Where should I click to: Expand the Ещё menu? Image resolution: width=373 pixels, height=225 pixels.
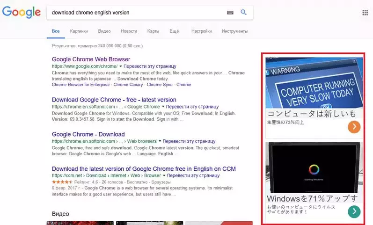click(x=174, y=31)
